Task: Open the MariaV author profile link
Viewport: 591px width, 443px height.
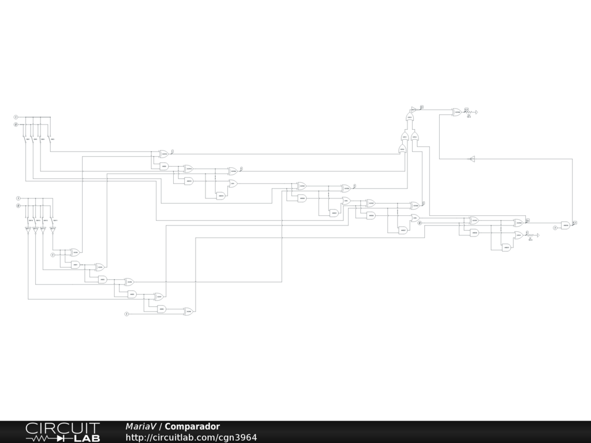Action: (x=140, y=427)
